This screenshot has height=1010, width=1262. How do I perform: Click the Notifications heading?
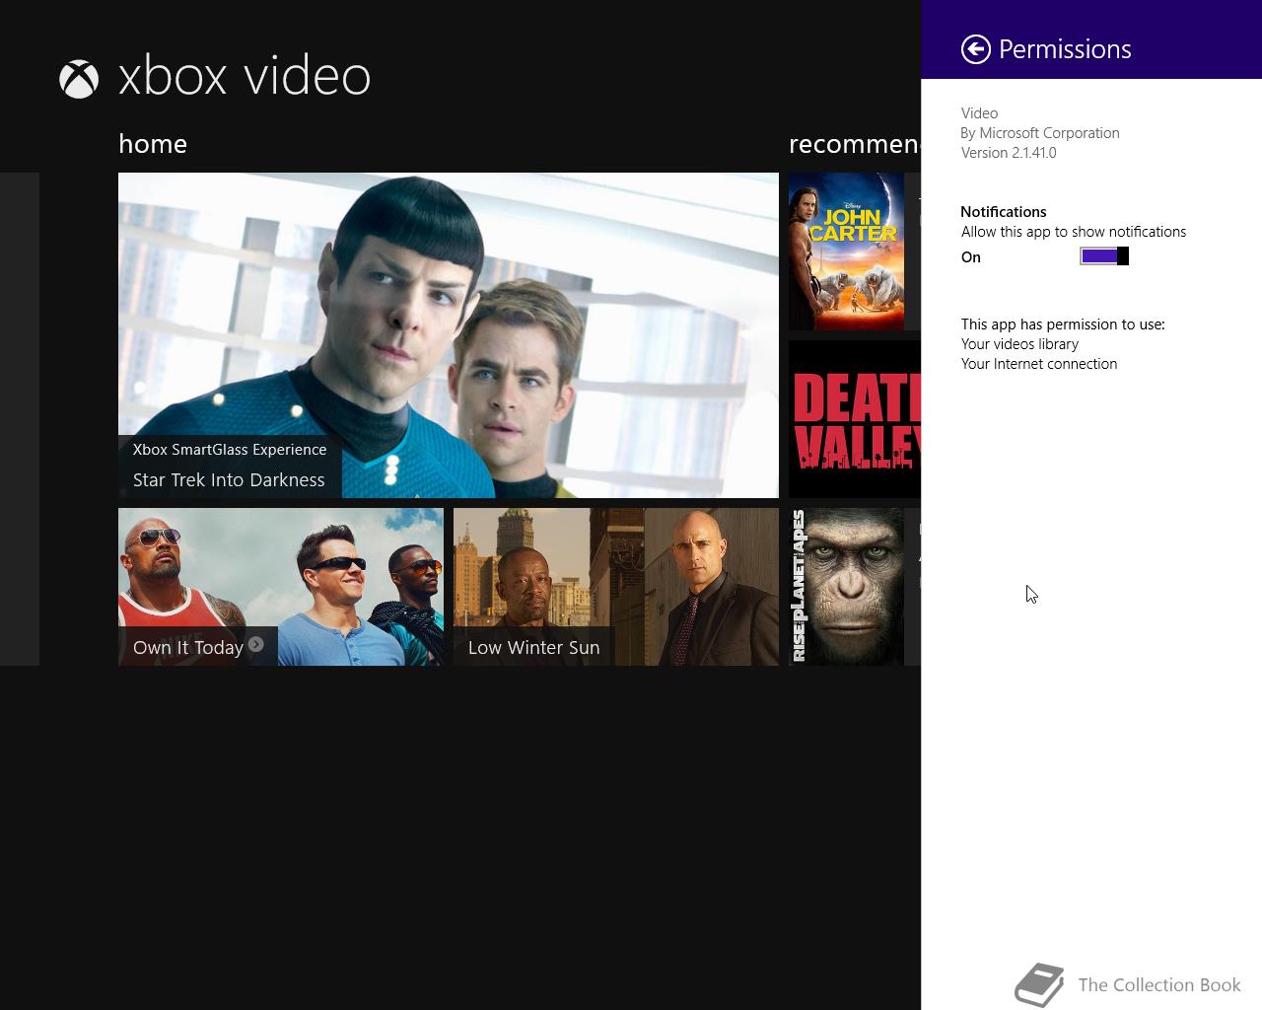point(1004,212)
